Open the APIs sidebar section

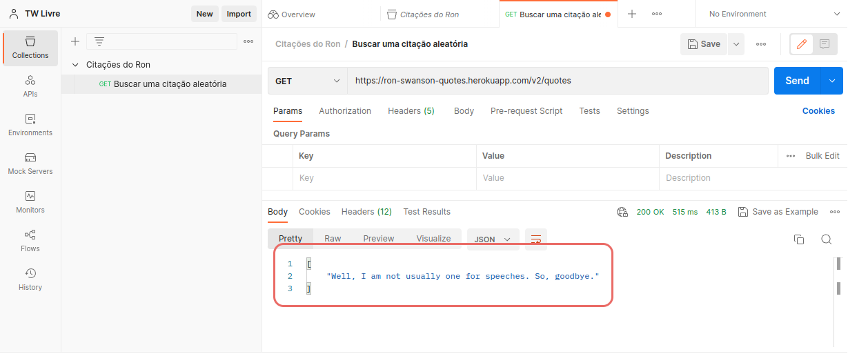[30, 87]
